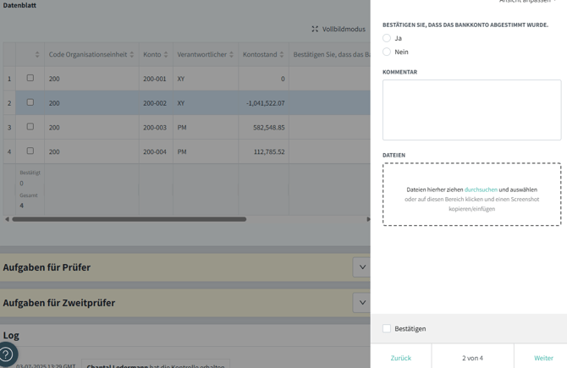Select the Ja radio button
567x368 pixels.
387,38
